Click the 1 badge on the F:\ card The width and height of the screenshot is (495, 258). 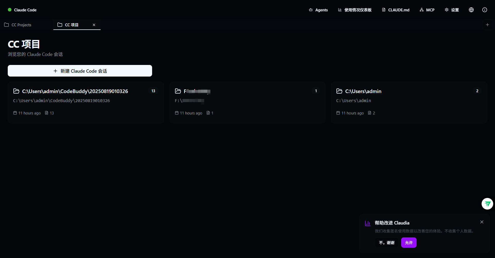(316, 91)
